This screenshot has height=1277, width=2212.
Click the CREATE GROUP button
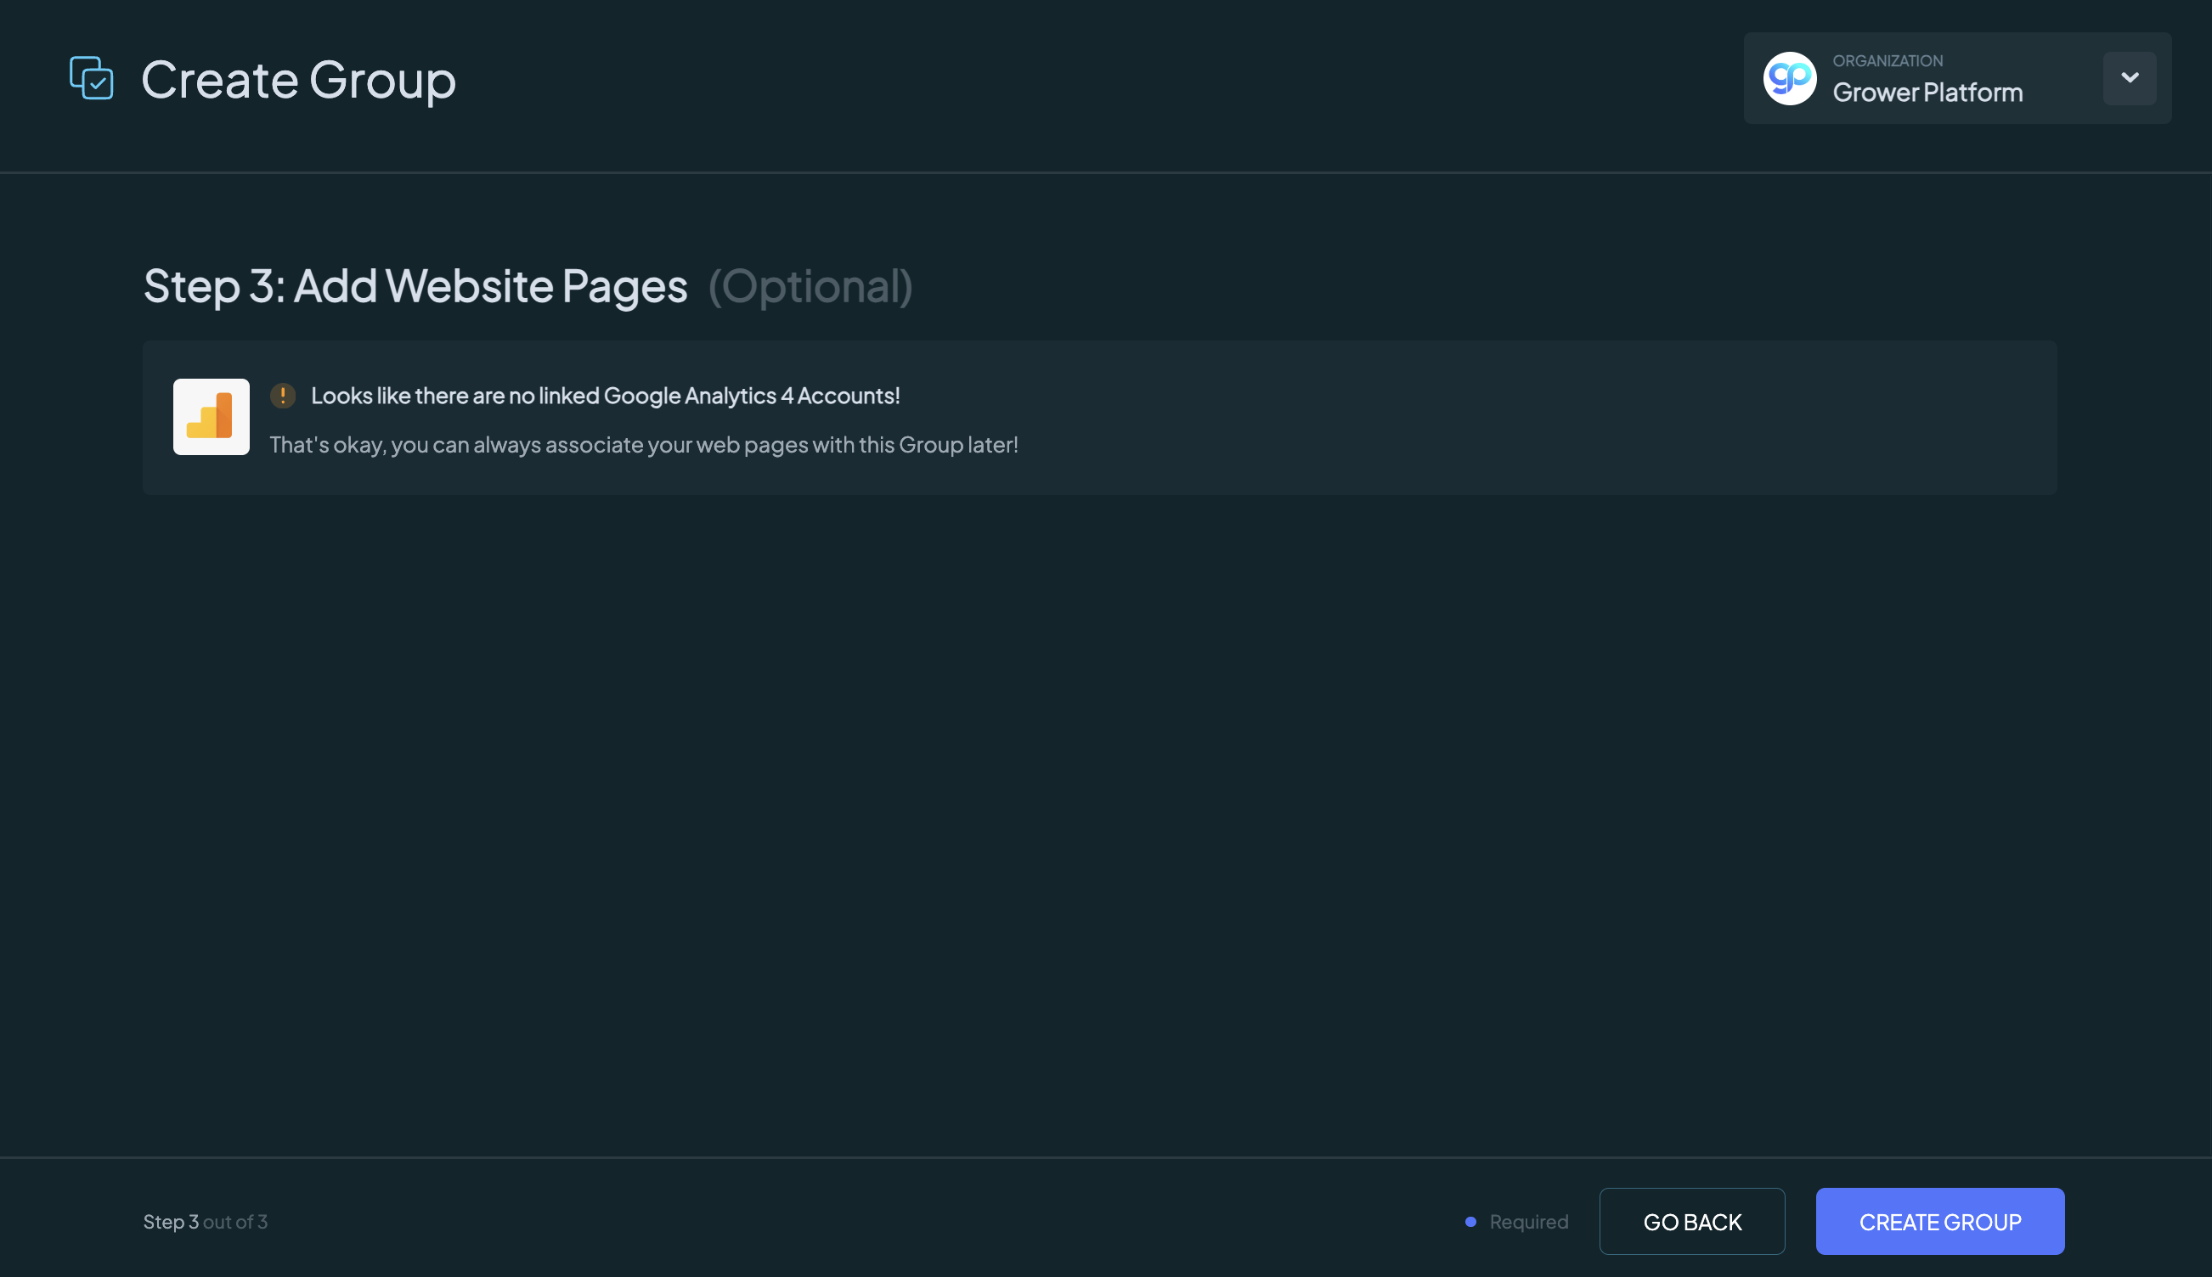coord(1940,1221)
